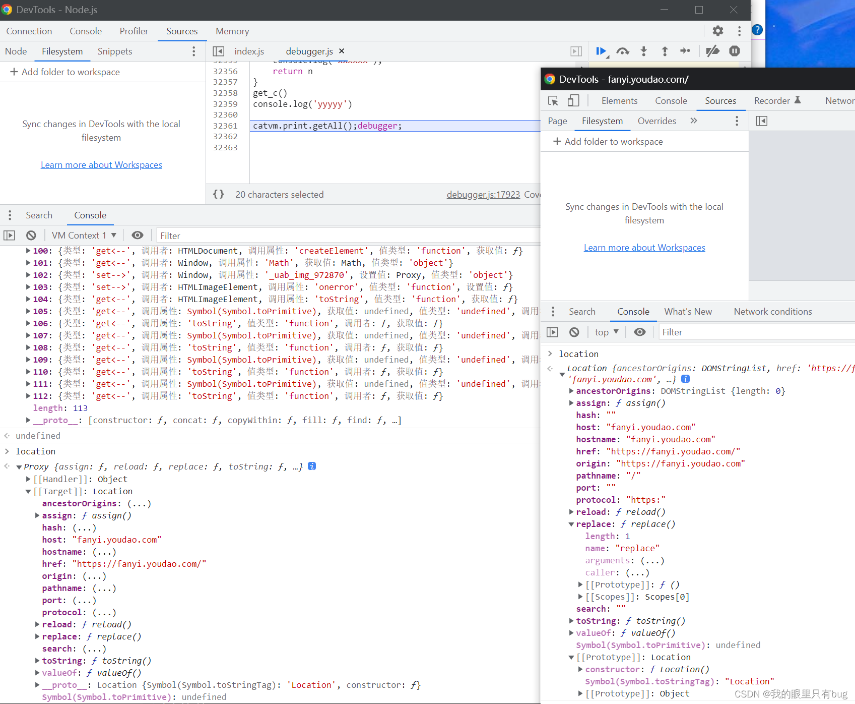Expand the [[Handler]] Object entry
The height and width of the screenshot is (704, 855).
29,479
